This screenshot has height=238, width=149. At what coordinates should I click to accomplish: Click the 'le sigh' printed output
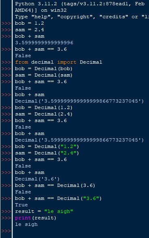(26, 224)
